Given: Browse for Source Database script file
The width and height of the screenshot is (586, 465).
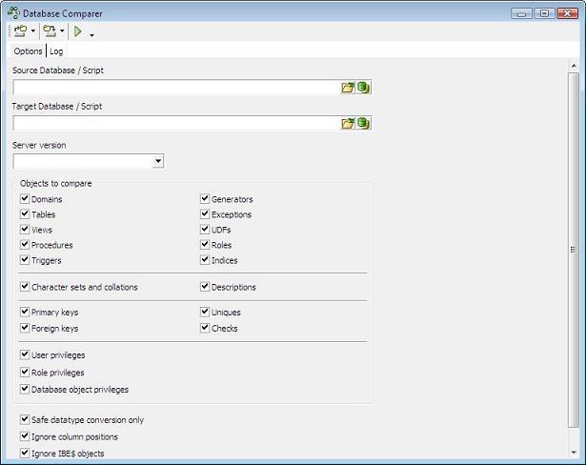Looking at the screenshot, I should click(348, 87).
